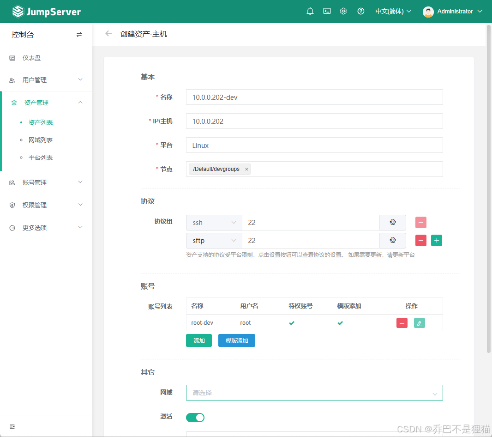Go back using the left arrow
The height and width of the screenshot is (437, 492).
108,33
